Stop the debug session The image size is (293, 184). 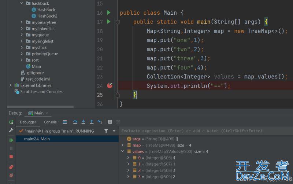(x=11, y=157)
